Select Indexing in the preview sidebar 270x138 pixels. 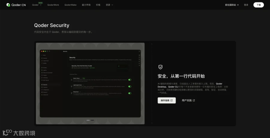point(44,87)
